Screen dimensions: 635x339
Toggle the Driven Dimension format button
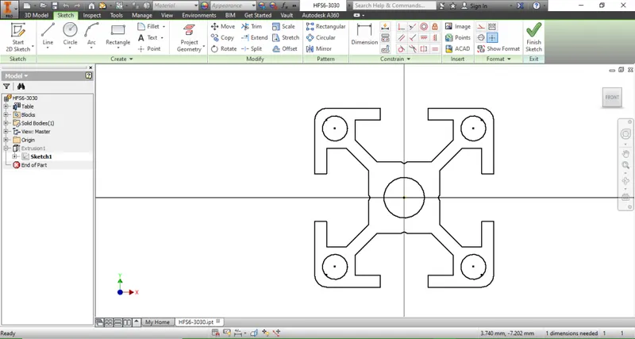point(492,27)
